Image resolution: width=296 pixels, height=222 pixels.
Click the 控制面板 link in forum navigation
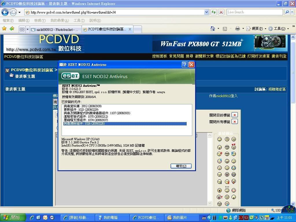(160, 56)
